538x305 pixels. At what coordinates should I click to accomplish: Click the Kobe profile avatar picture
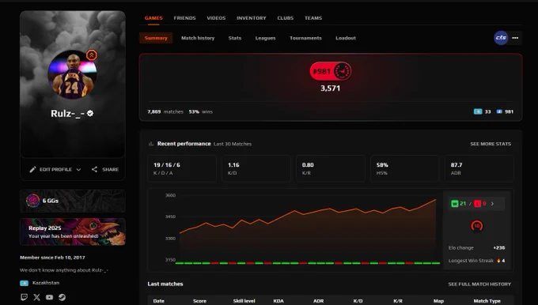(x=73, y=75)
